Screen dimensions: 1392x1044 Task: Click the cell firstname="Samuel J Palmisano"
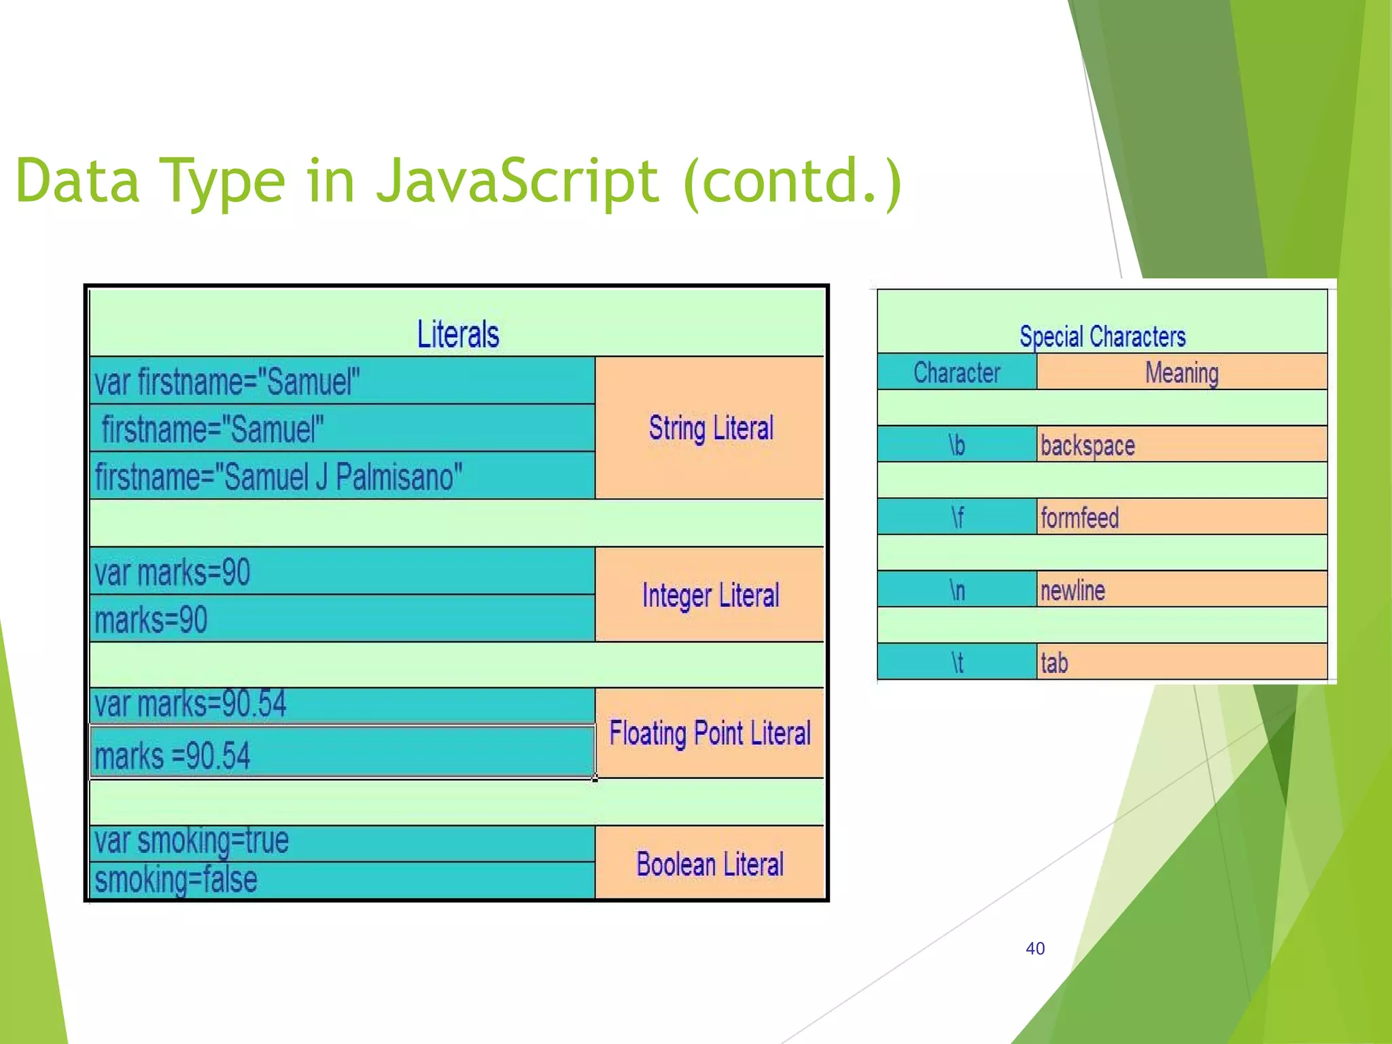pos(343,476)
